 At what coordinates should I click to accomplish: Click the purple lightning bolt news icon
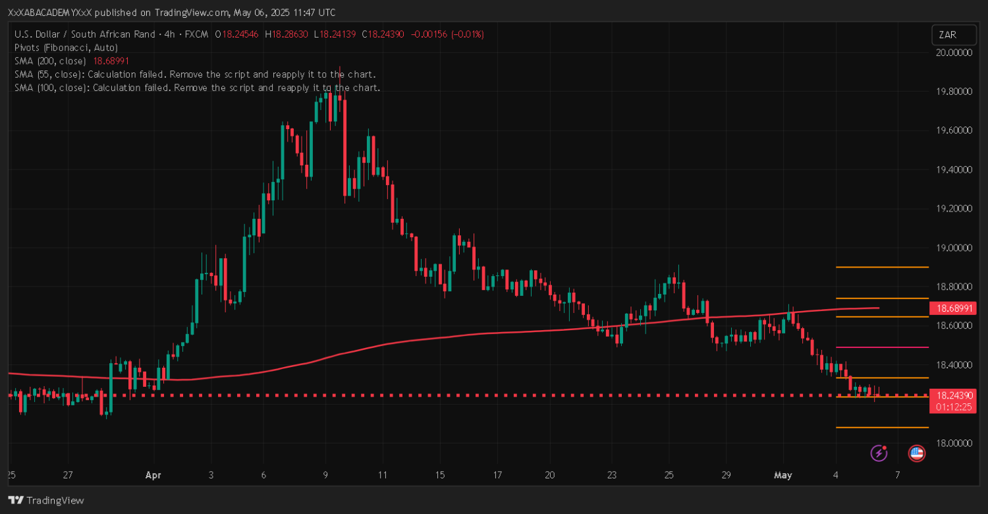point(879,453)
